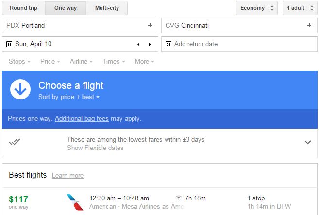Open the 1 adult passengers dropdown
This screenshot has height=215, width=319.
coord(299,8)
